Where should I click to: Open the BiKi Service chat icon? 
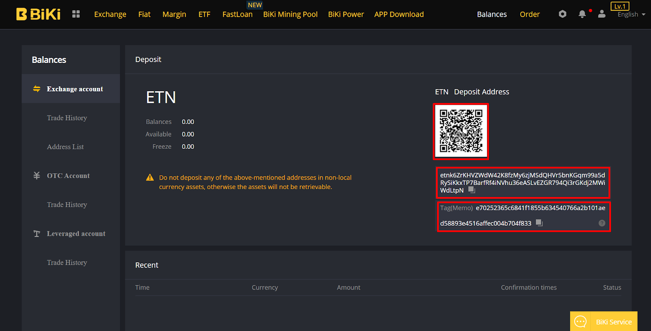[x=580, y=322]
